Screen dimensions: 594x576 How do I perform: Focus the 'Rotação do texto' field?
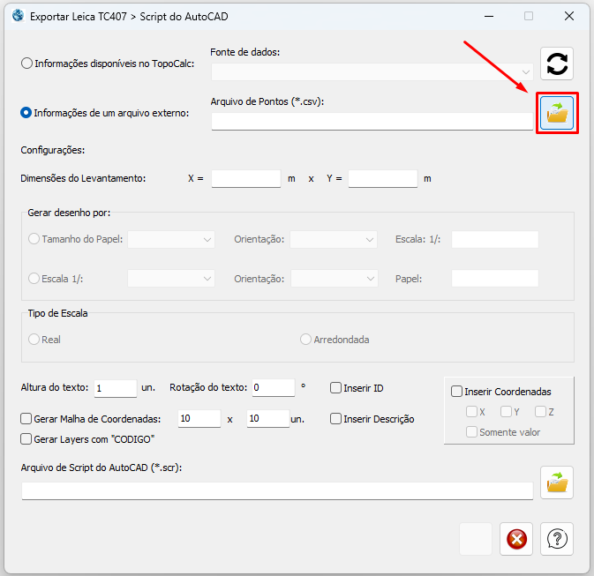(272, 388)
